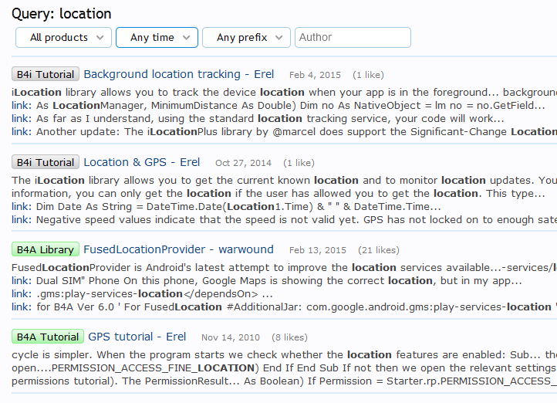Click the B4A Tutorial tag
Image resolution: width=557 pixels, height=403 pixels.
pos(48,337)
